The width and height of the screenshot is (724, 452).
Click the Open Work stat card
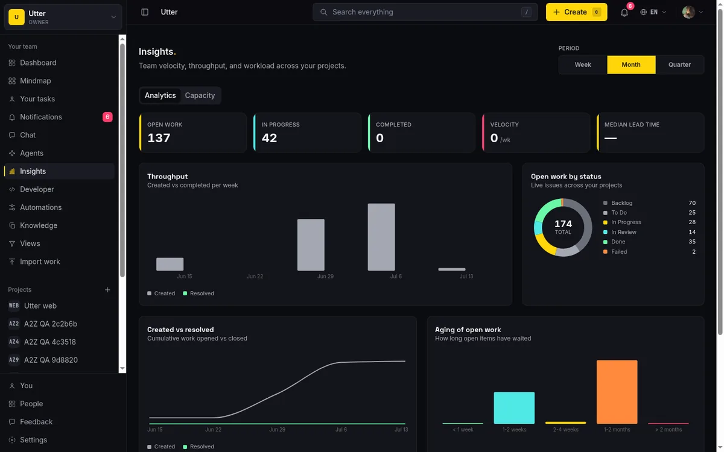pyautogui.click(x=193, y=133)
